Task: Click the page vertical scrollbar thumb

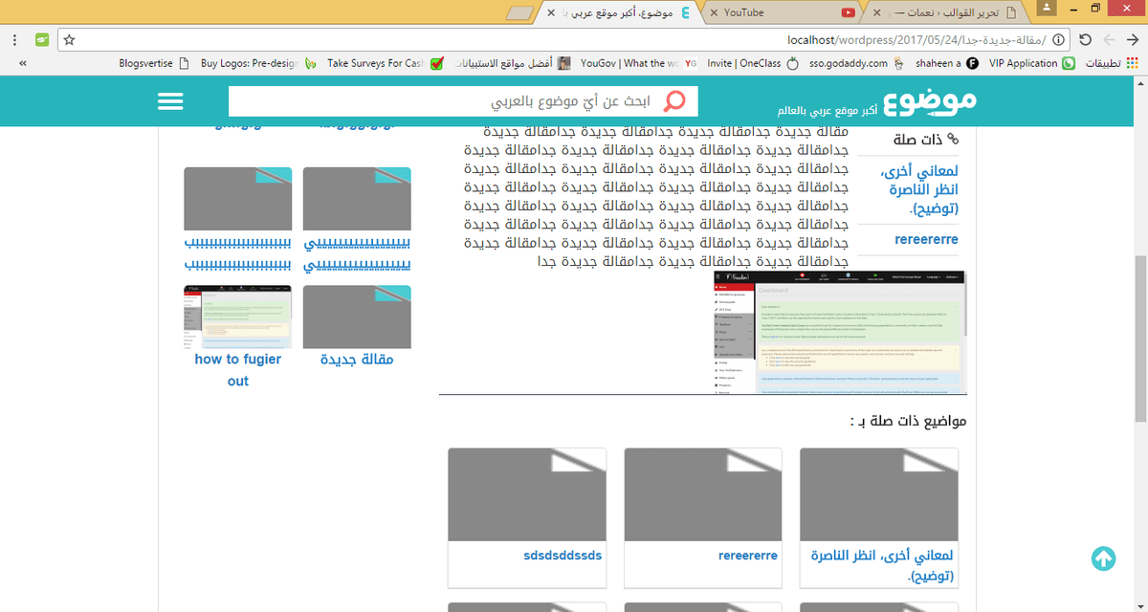Action: [1140, 339]
